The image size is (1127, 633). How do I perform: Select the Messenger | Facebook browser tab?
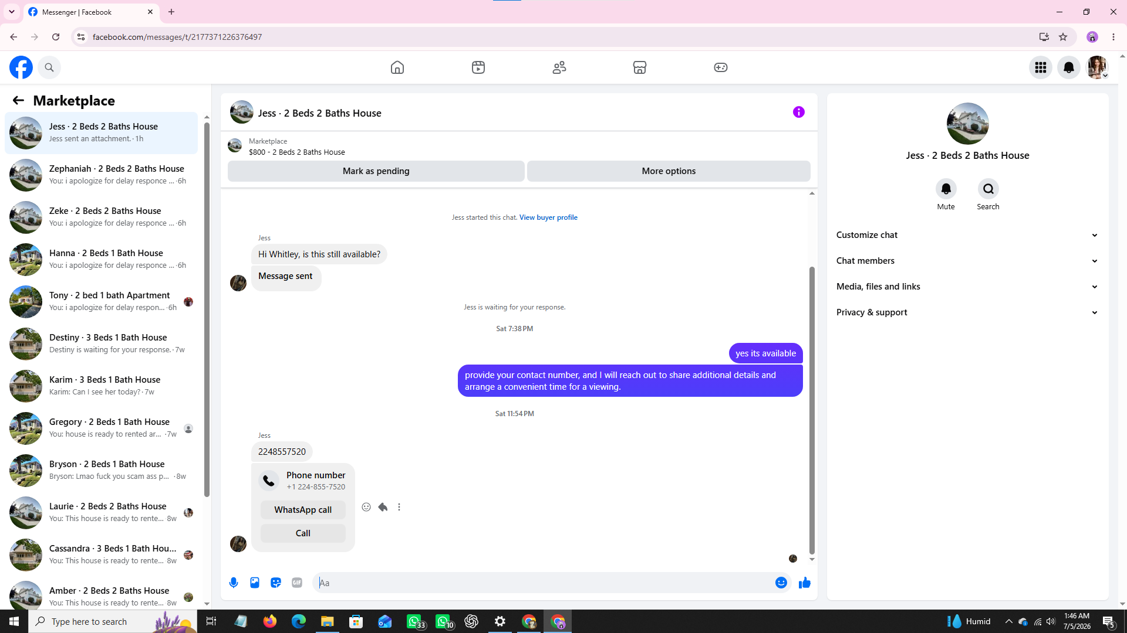point(91,12)
